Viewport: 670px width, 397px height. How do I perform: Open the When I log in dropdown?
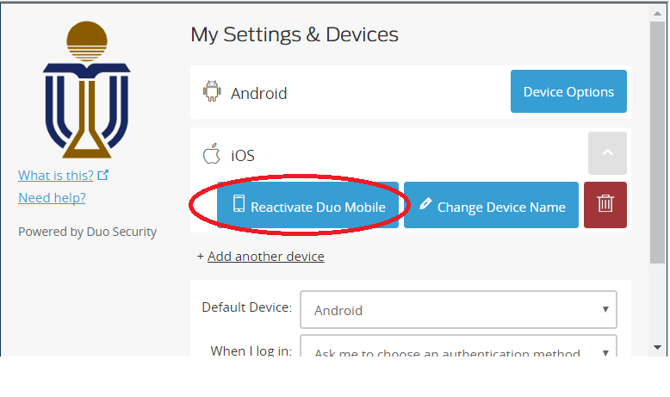pyautogui.click(x=458, y=345)
